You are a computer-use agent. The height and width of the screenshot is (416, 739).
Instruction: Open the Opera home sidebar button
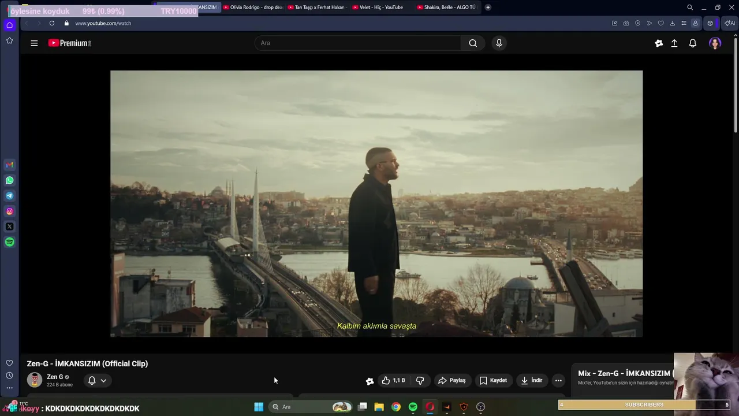coord(9,25)
